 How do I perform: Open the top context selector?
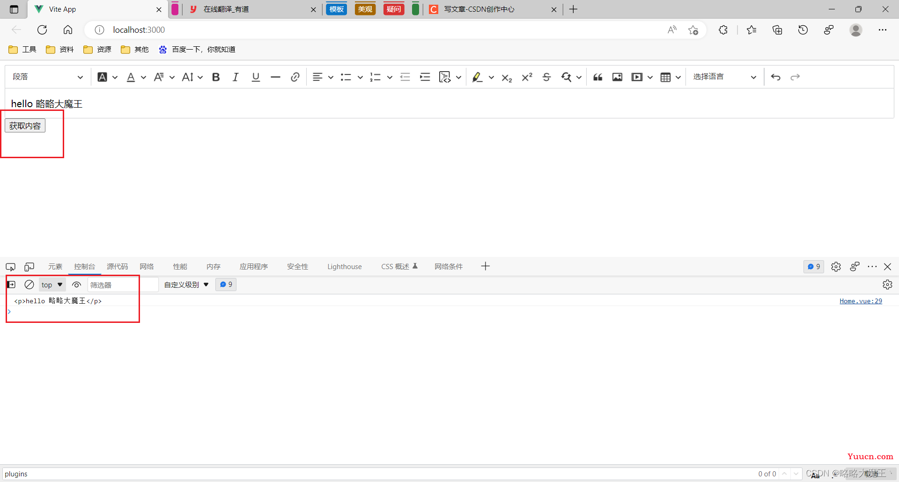coord(52,285)
